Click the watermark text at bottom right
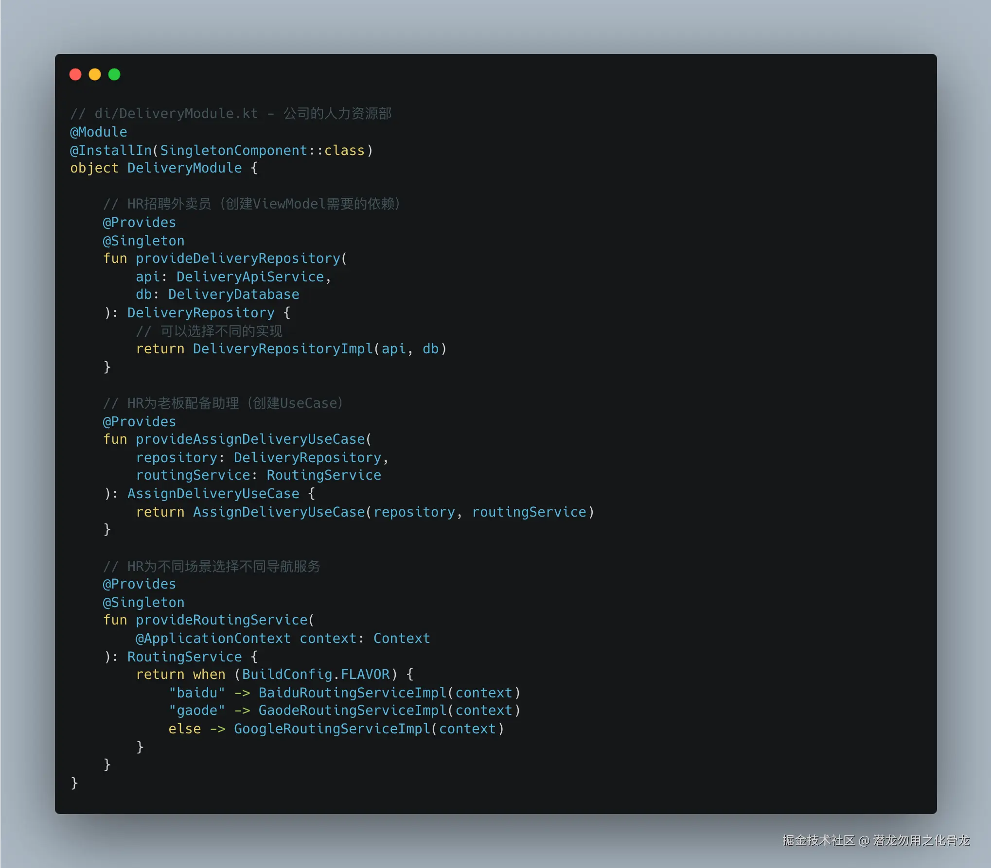991x868 pixels. point(876,840)
